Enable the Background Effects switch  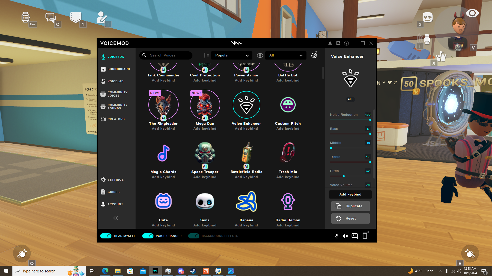194,236
